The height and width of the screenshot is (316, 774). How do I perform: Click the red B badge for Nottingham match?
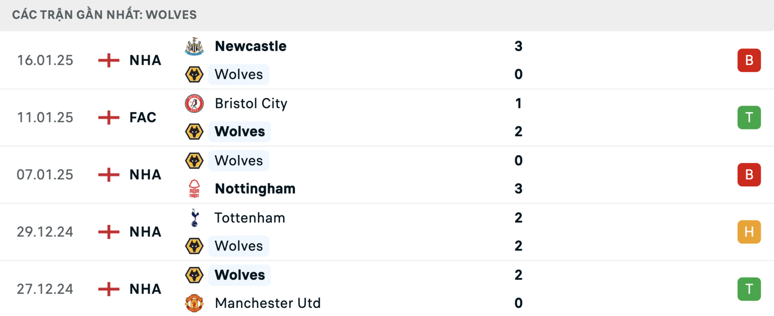click(749, 175)
